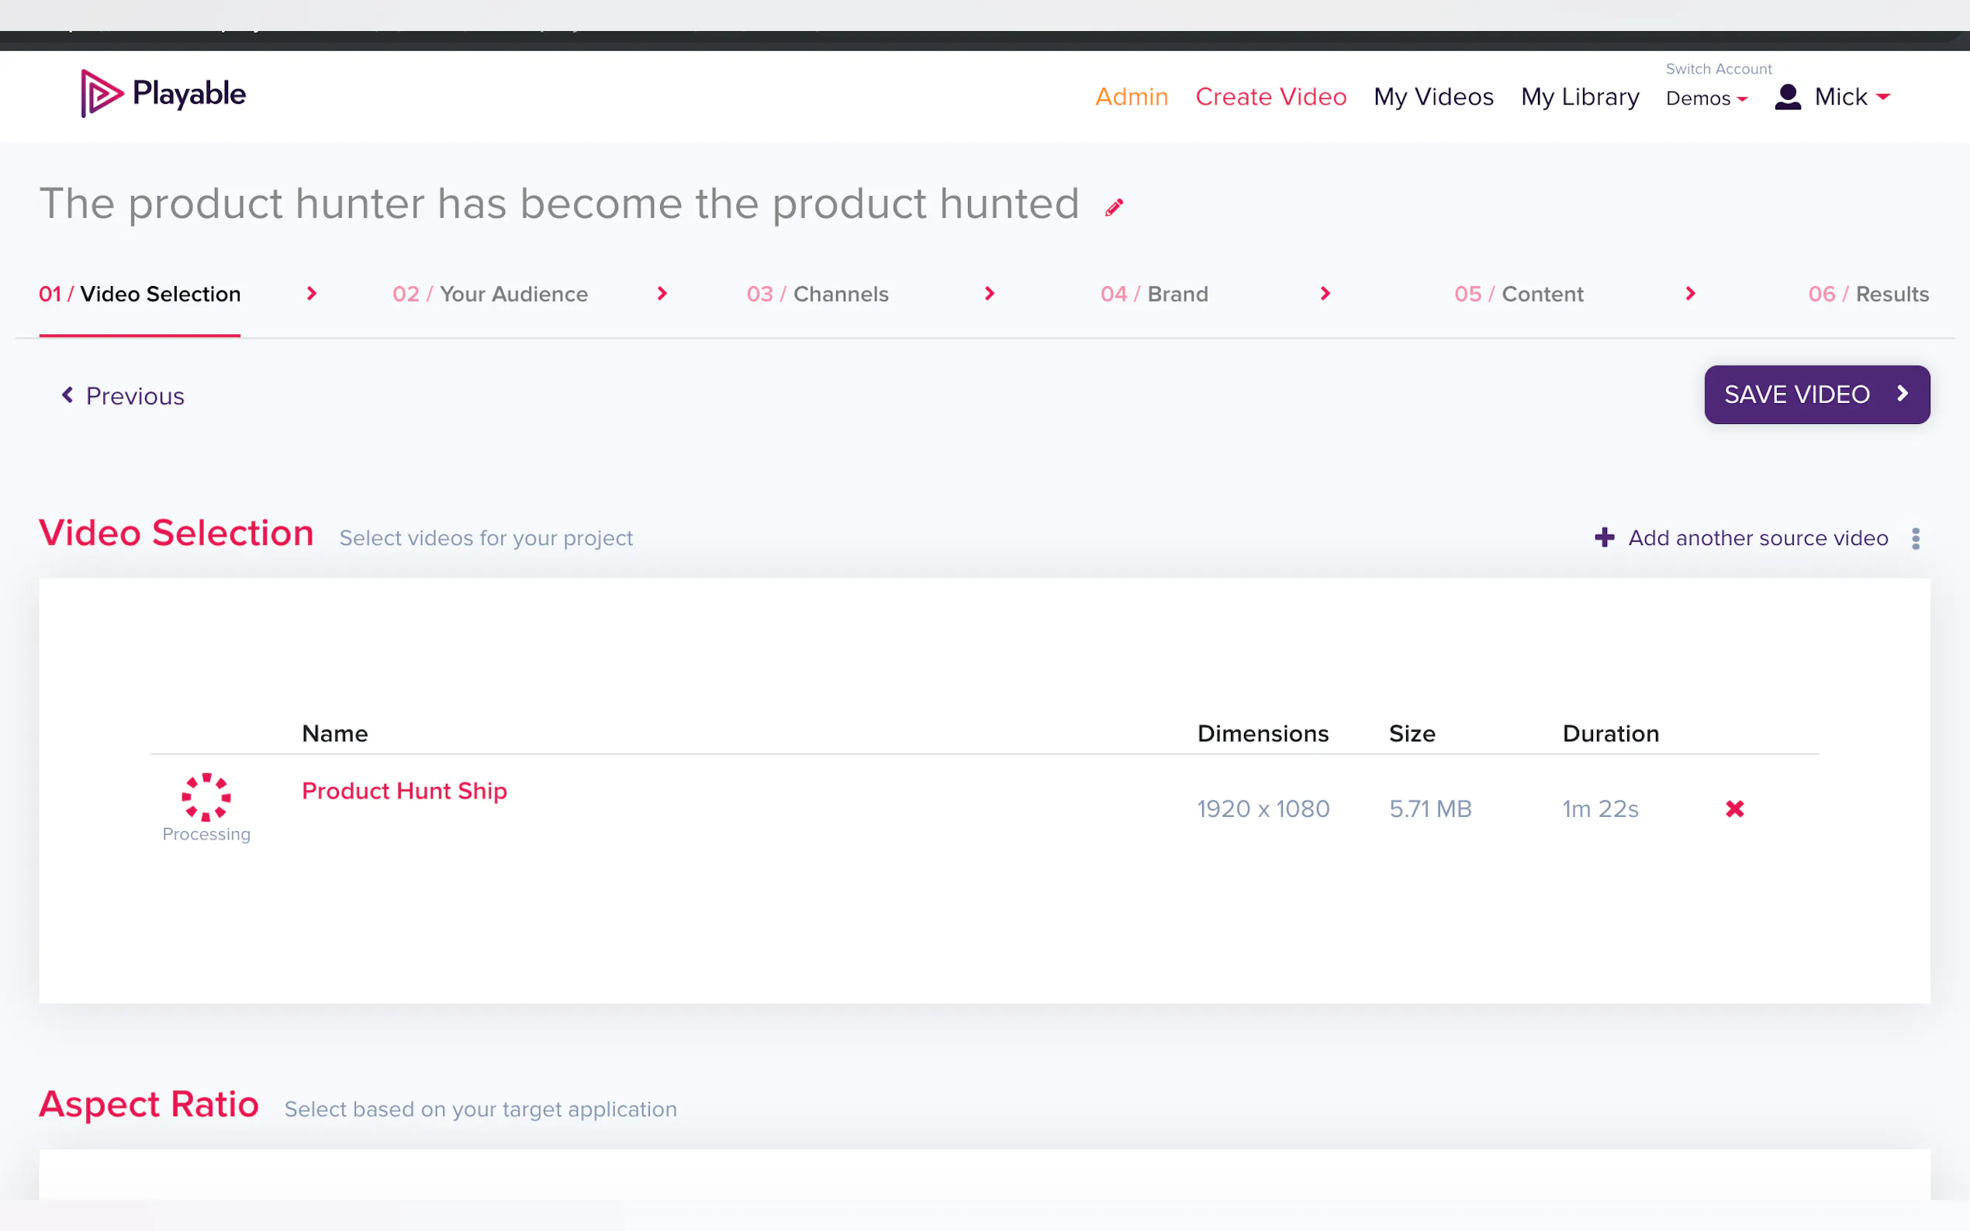Image resolution: width=1970 pixels, height=1231 pixels.
Task: Click the pencil icon beside project title
Action: click(x=1113, y=208)
